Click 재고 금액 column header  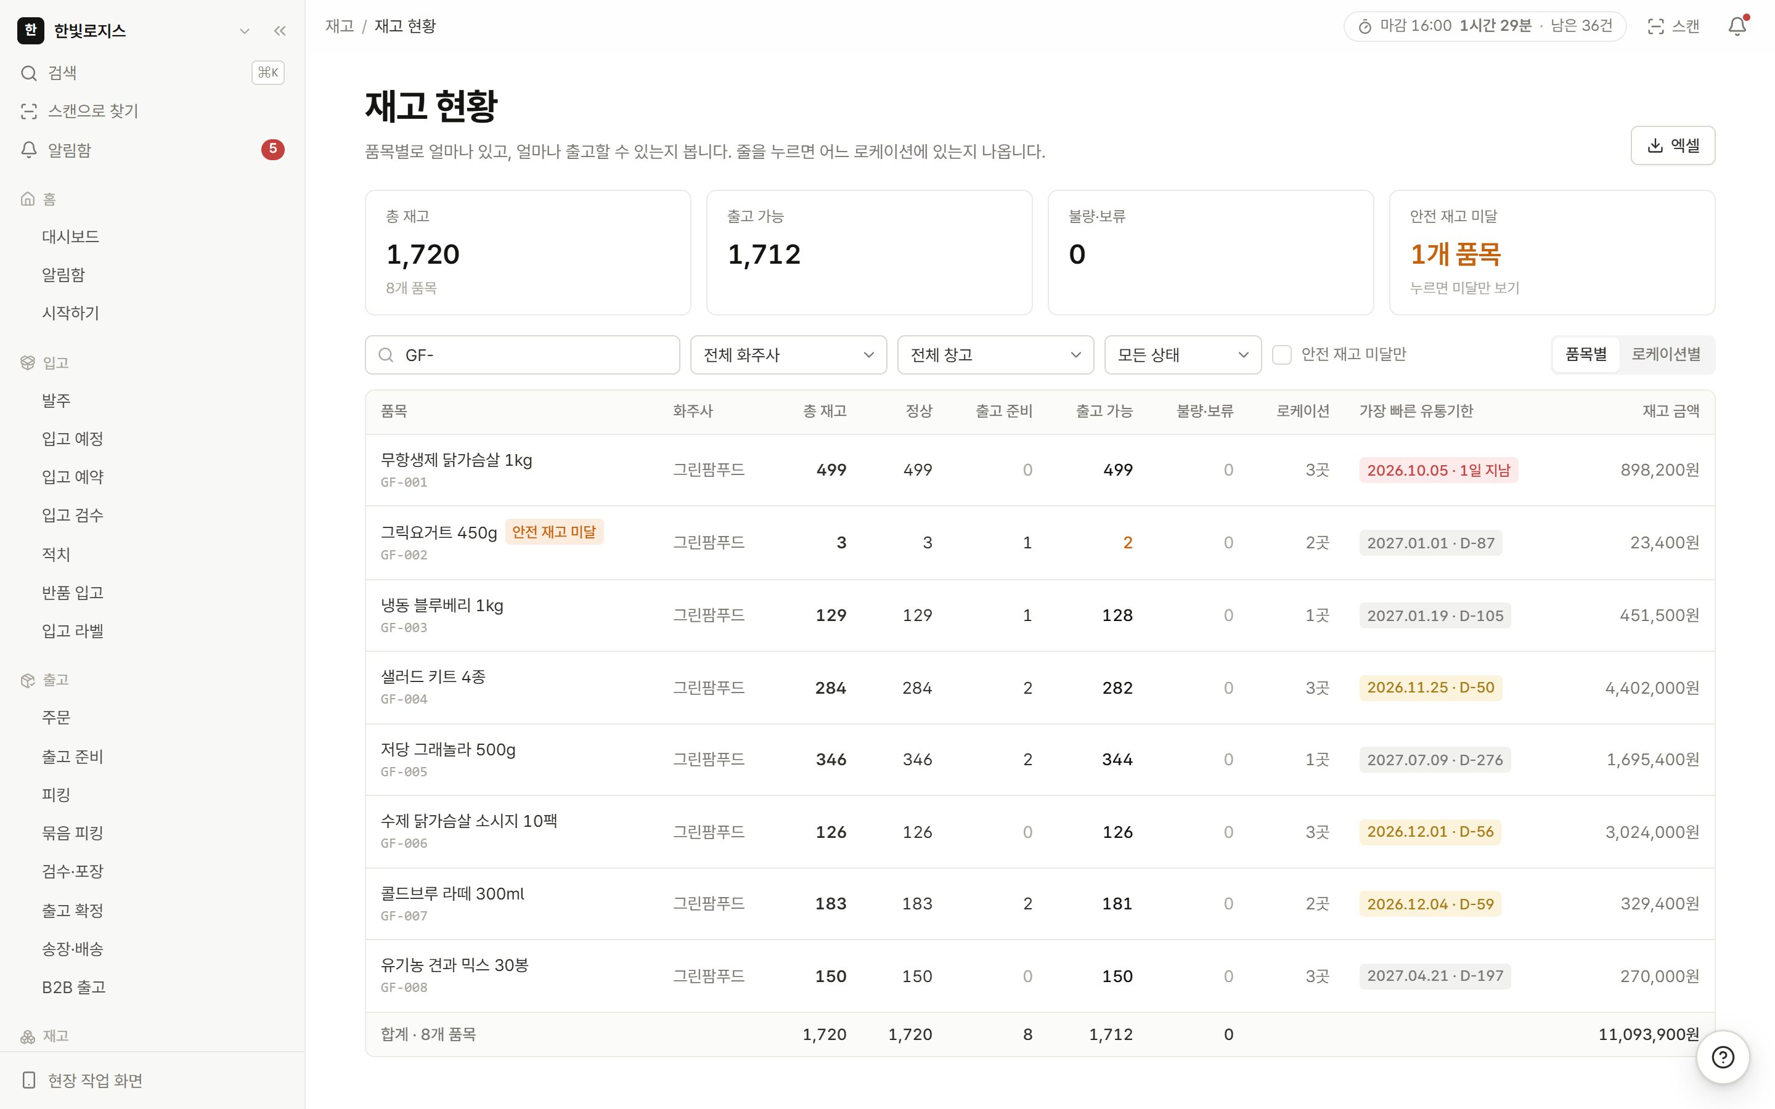1670,411
